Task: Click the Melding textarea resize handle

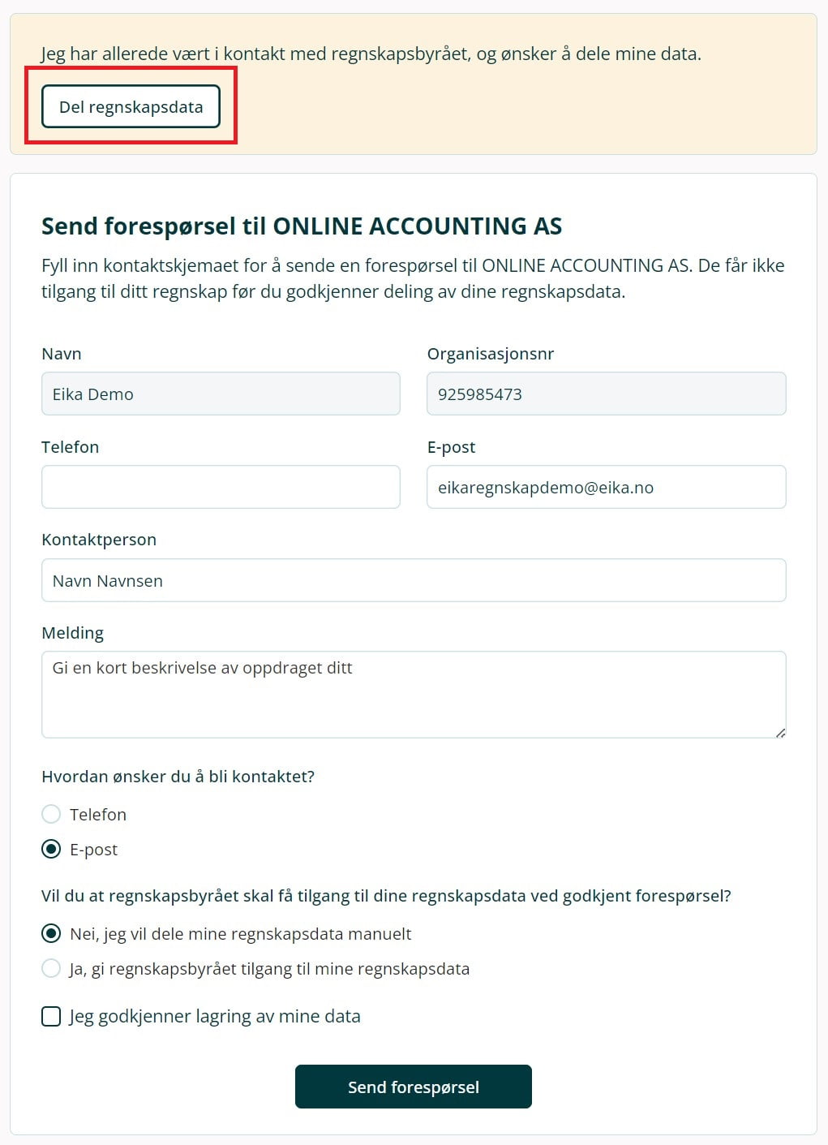Action: (x=780, y=733)
